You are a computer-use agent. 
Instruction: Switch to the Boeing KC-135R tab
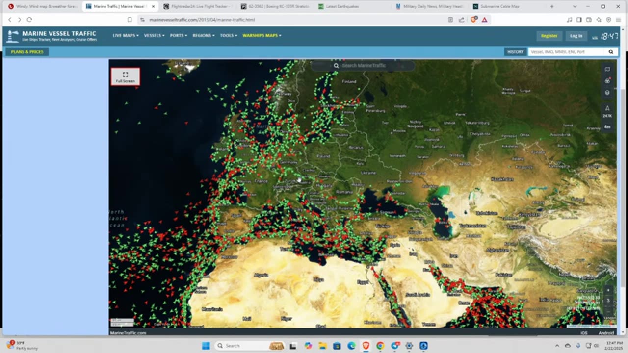[275, 6]
